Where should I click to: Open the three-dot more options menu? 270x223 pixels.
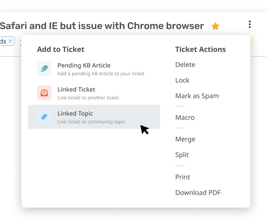point(250,24)
